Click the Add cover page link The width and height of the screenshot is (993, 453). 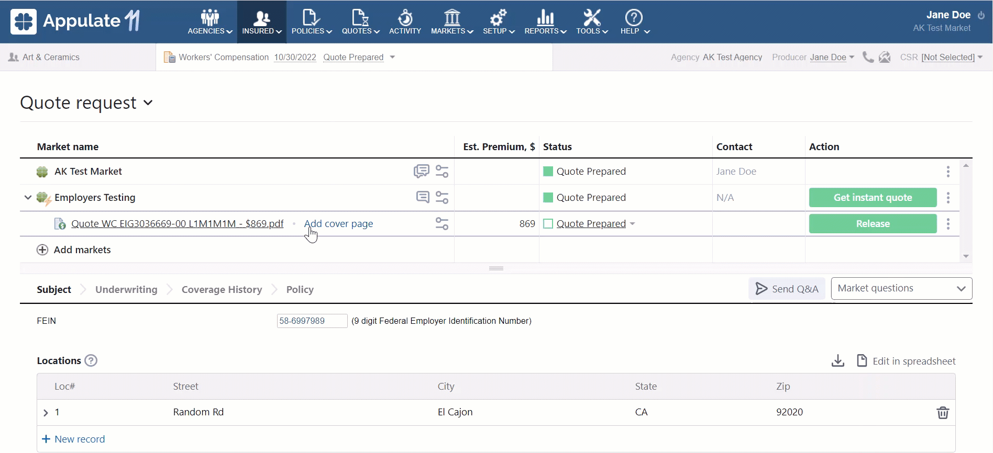click(338, 224)
